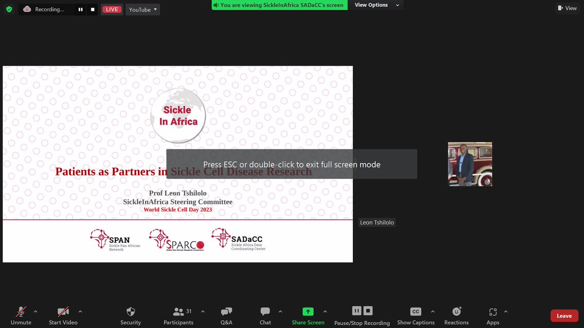This screenshot has height=328, width=584.
Task: Click the green screen-viewing notification banner
Action: [x=279, y=5]
